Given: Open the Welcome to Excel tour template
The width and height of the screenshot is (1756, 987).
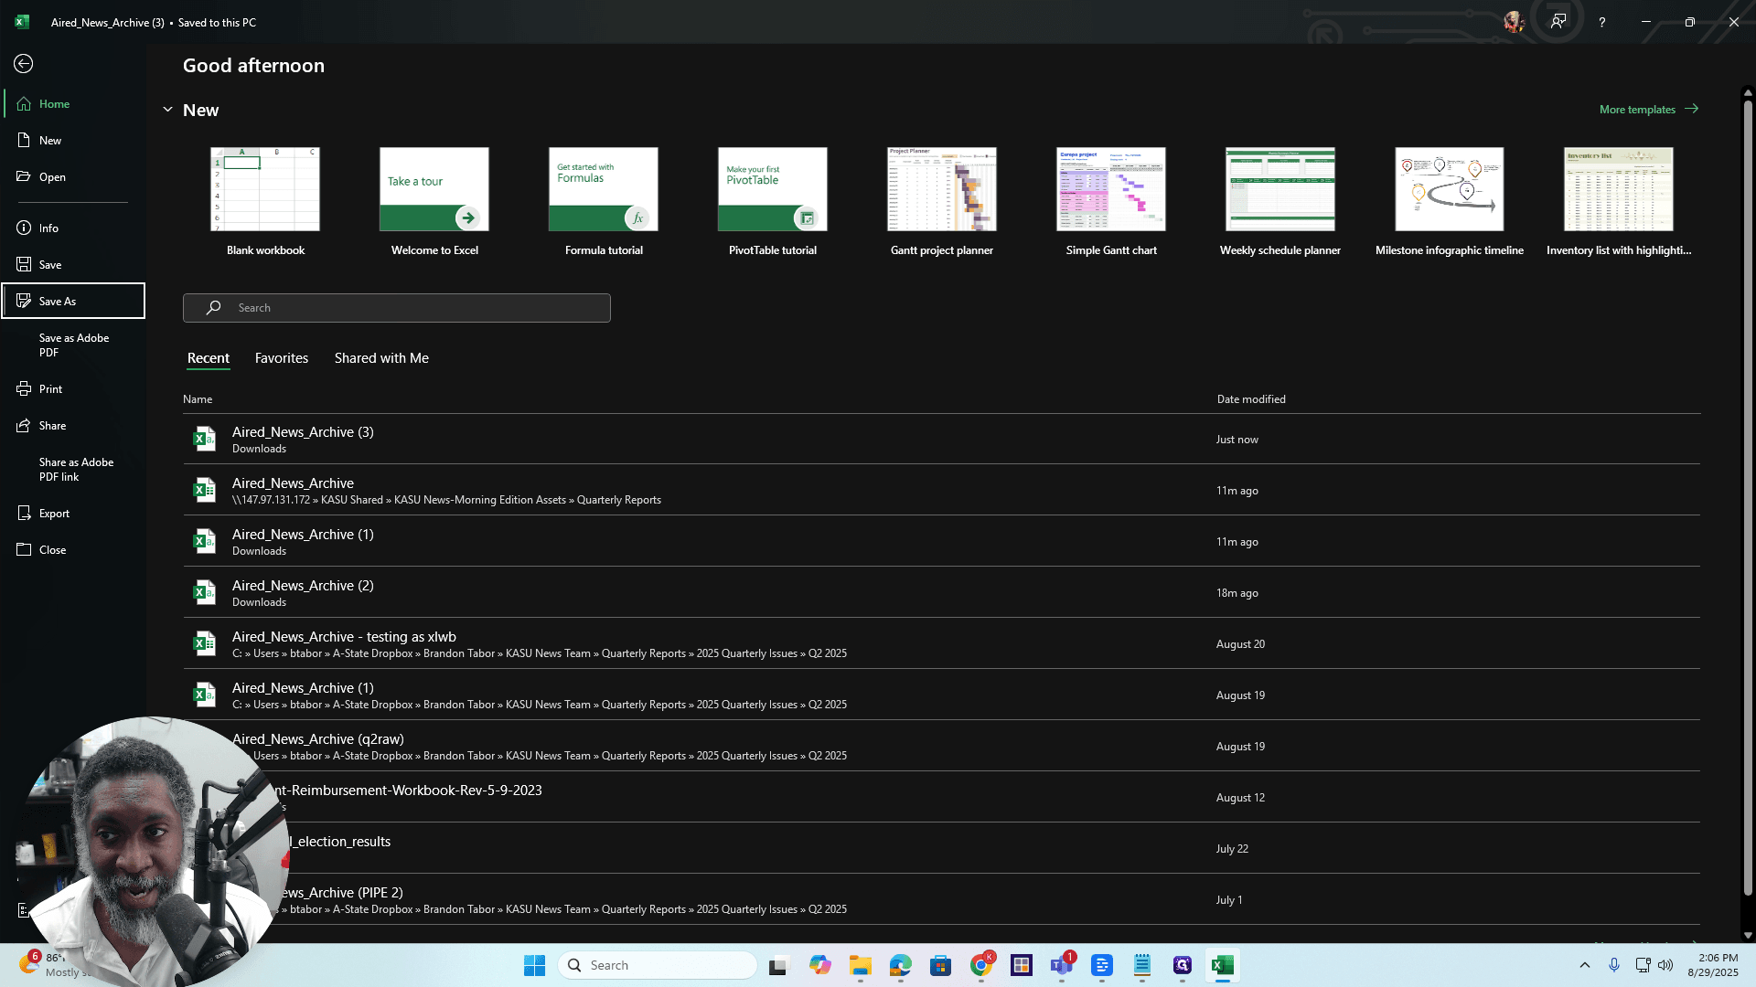Looking at the screenshot, I should click(434, 202).
